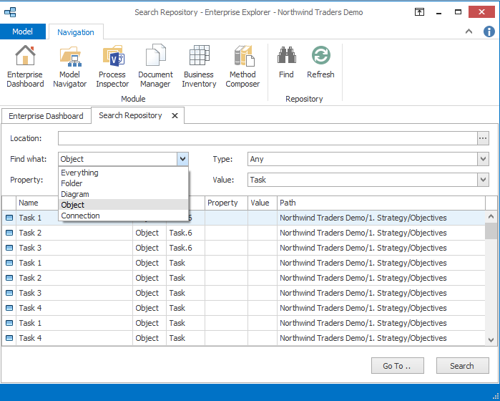500x401 pixels.
Task: Select the first Task 2 row with Task.6
Action: pyautogui.click(x=244, y=233)
